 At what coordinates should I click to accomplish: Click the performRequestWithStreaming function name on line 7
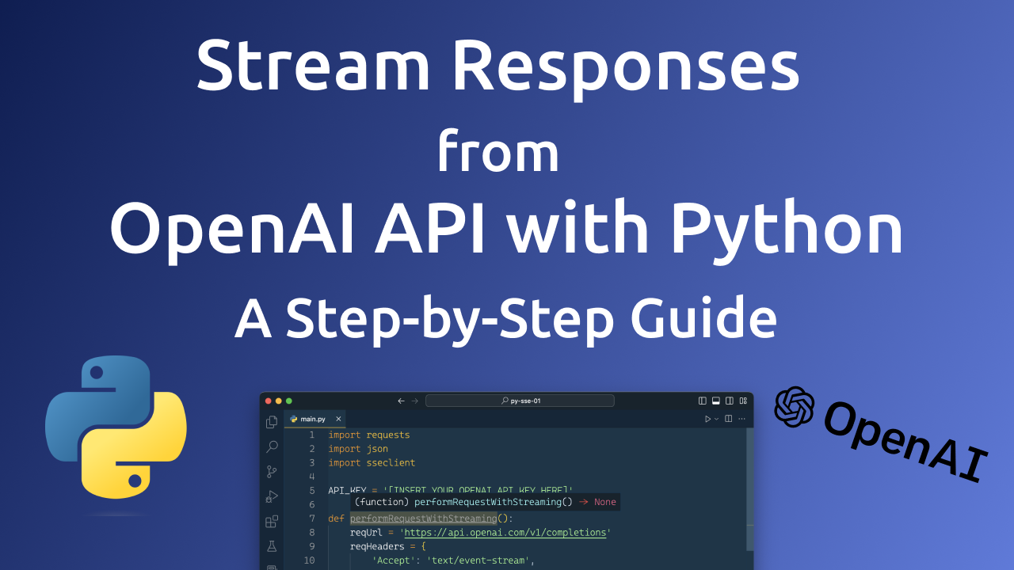pos(423,519)
